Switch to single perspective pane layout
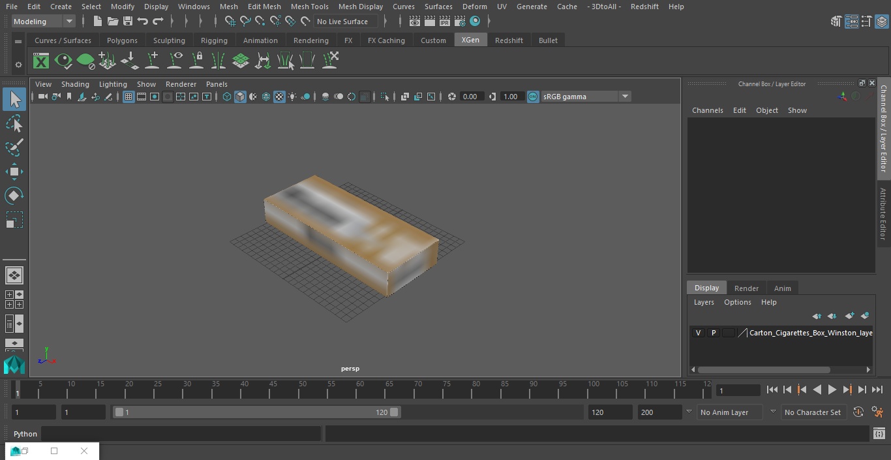 pyautogui.click(x=14, y=275)
